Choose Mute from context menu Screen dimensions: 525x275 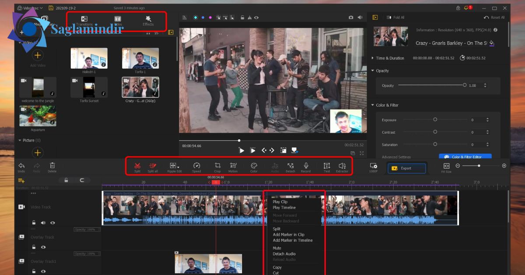(277, 248)
